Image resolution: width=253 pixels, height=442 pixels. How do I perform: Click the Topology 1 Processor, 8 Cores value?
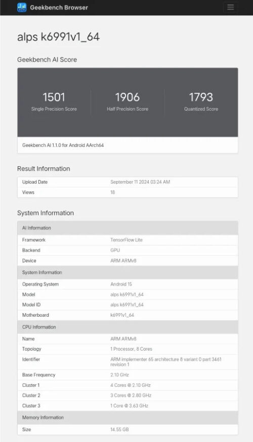pyautogui.click(x=131, y=349)
